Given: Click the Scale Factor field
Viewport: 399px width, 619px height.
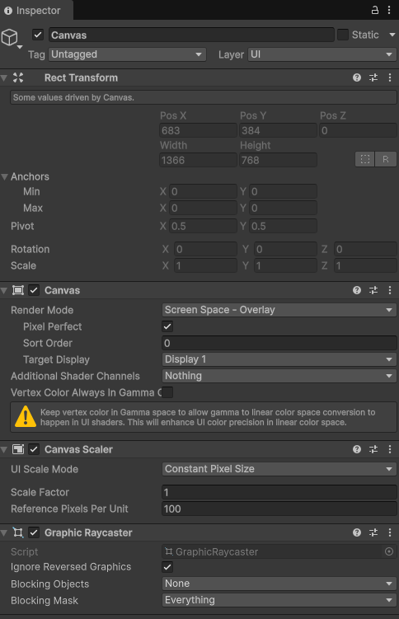Looking at the screenshot, I should (x=279, y=492).
